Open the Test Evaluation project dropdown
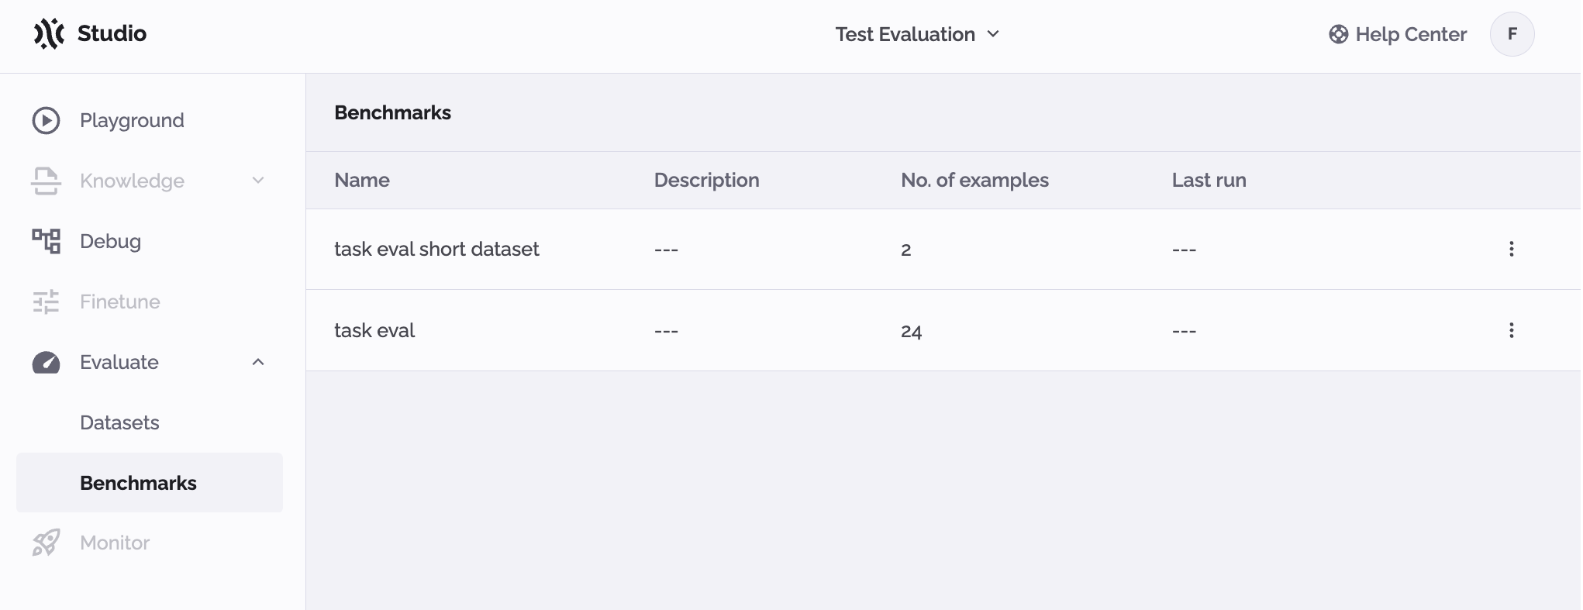Screen dimensions: 1583x610 click(x=917, y=34)
